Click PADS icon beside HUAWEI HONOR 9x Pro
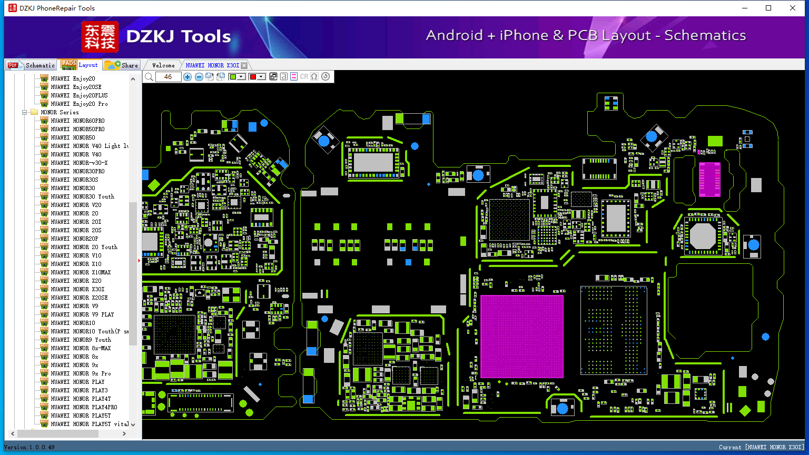Screen dimensions: 809x455 tap(44, 373)
